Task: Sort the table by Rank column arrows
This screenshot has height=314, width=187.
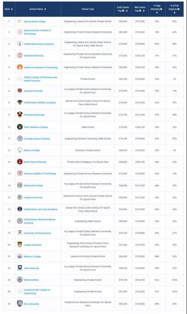Action: (12, 9)
